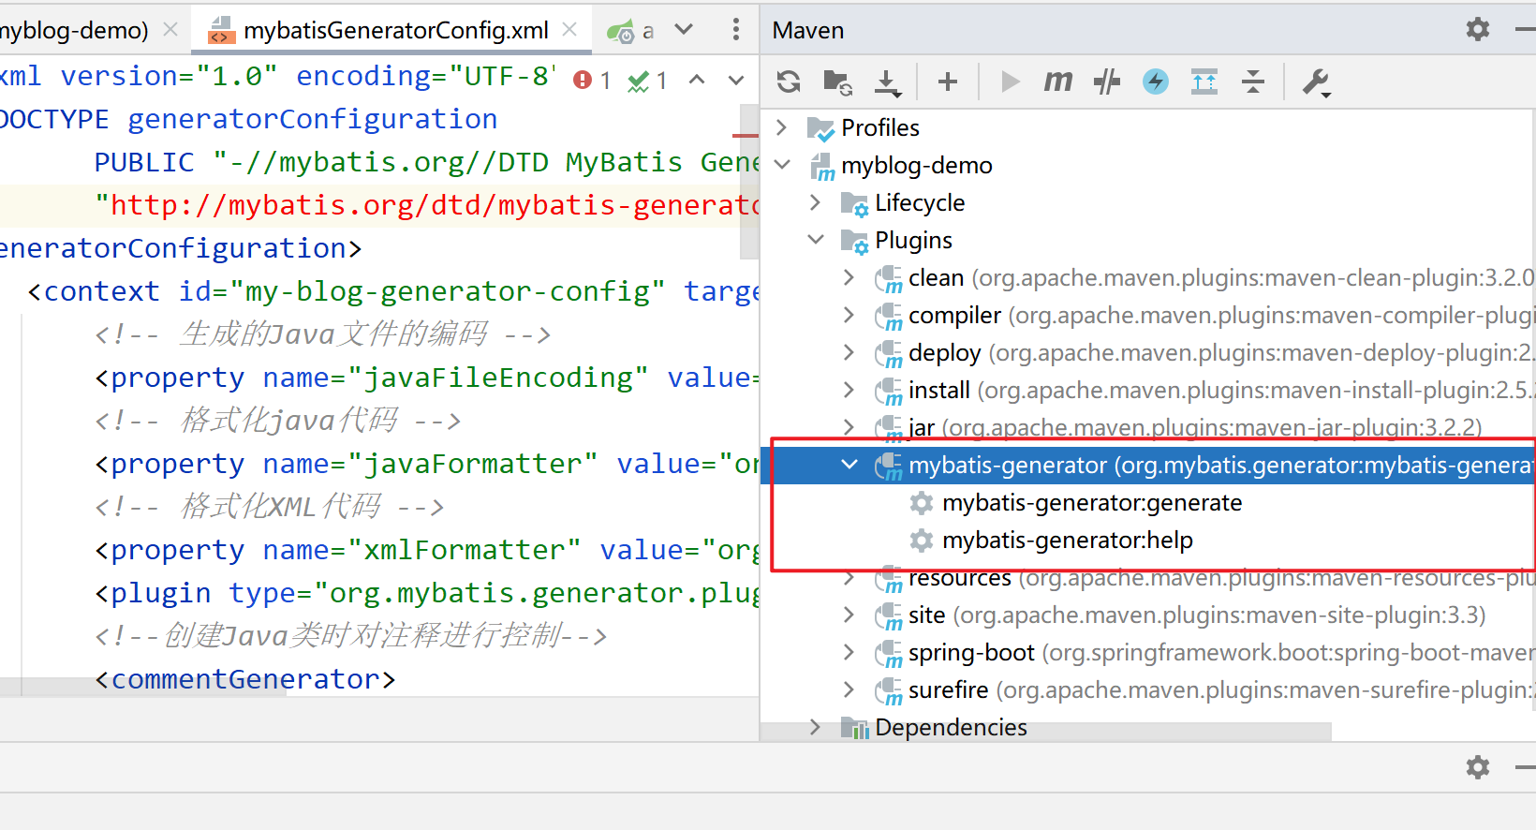Click the clean plugin icon
The image size is (1536, 830).
pos(888,279)
